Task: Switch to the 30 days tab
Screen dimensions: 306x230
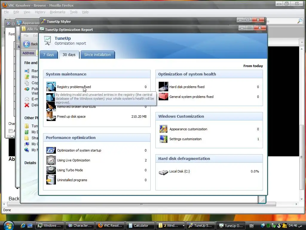Action: (69, 55)
